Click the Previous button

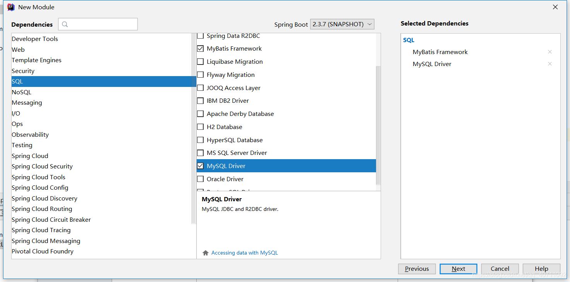[x=417, y=269]
